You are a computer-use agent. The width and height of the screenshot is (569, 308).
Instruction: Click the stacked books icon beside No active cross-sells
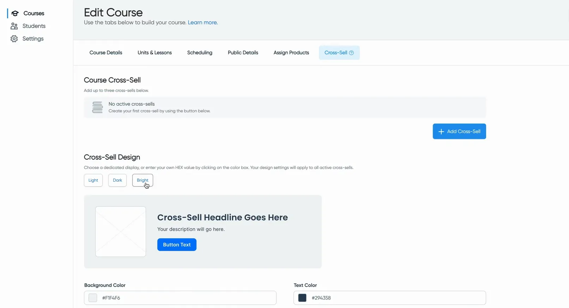point(97,107)
